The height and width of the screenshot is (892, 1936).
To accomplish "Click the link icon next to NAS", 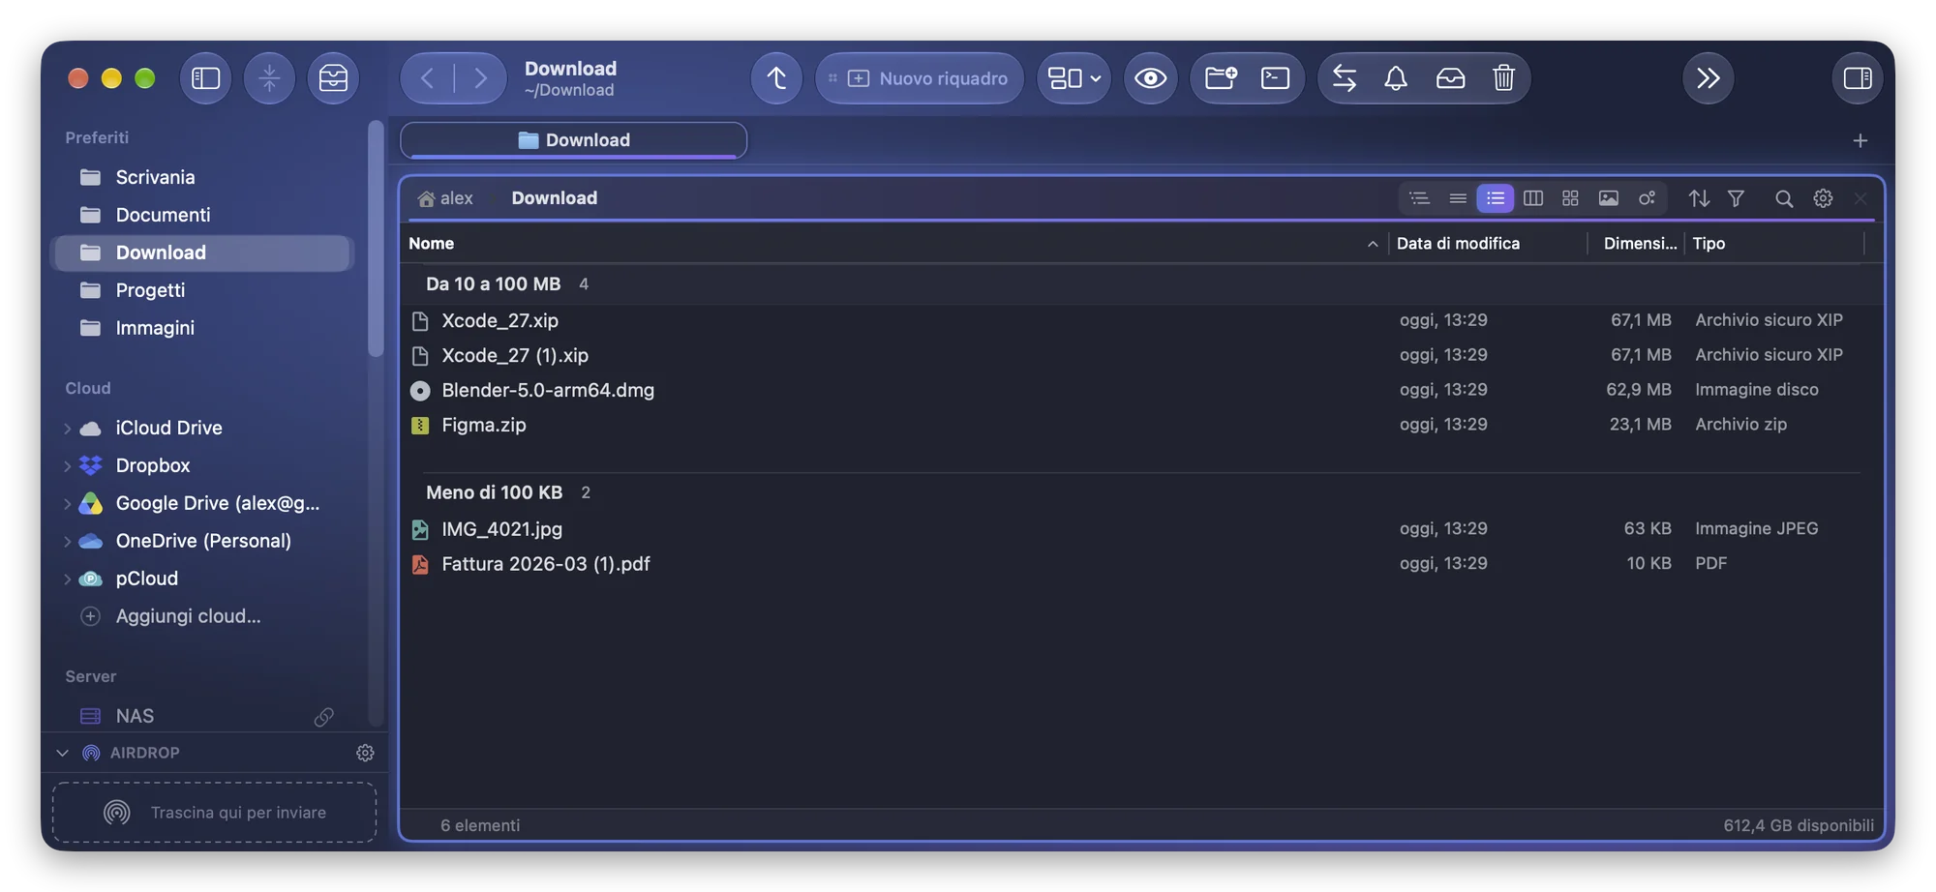I will pyautogui.click(x=324, y=716).
